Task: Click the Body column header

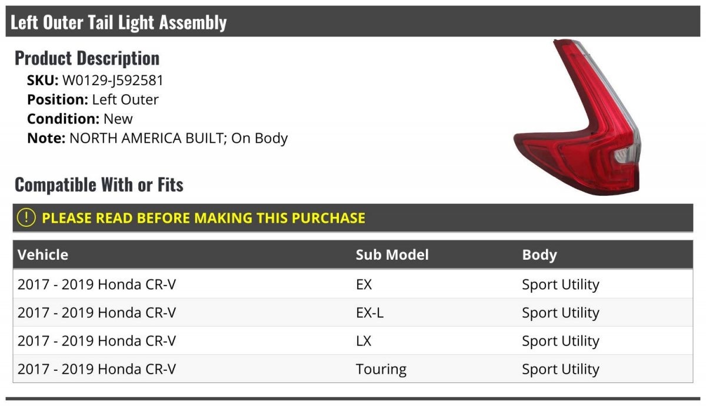Action: click(540, 254)
